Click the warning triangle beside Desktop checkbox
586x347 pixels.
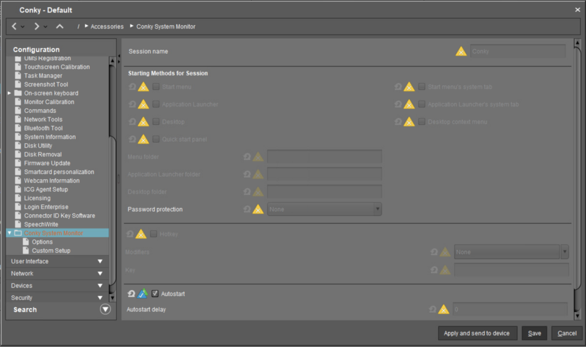[x=143, y=122]
